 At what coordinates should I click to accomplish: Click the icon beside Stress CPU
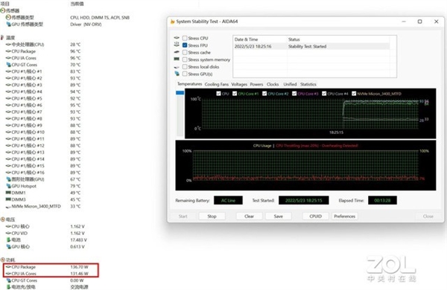[x=177, y=38]
